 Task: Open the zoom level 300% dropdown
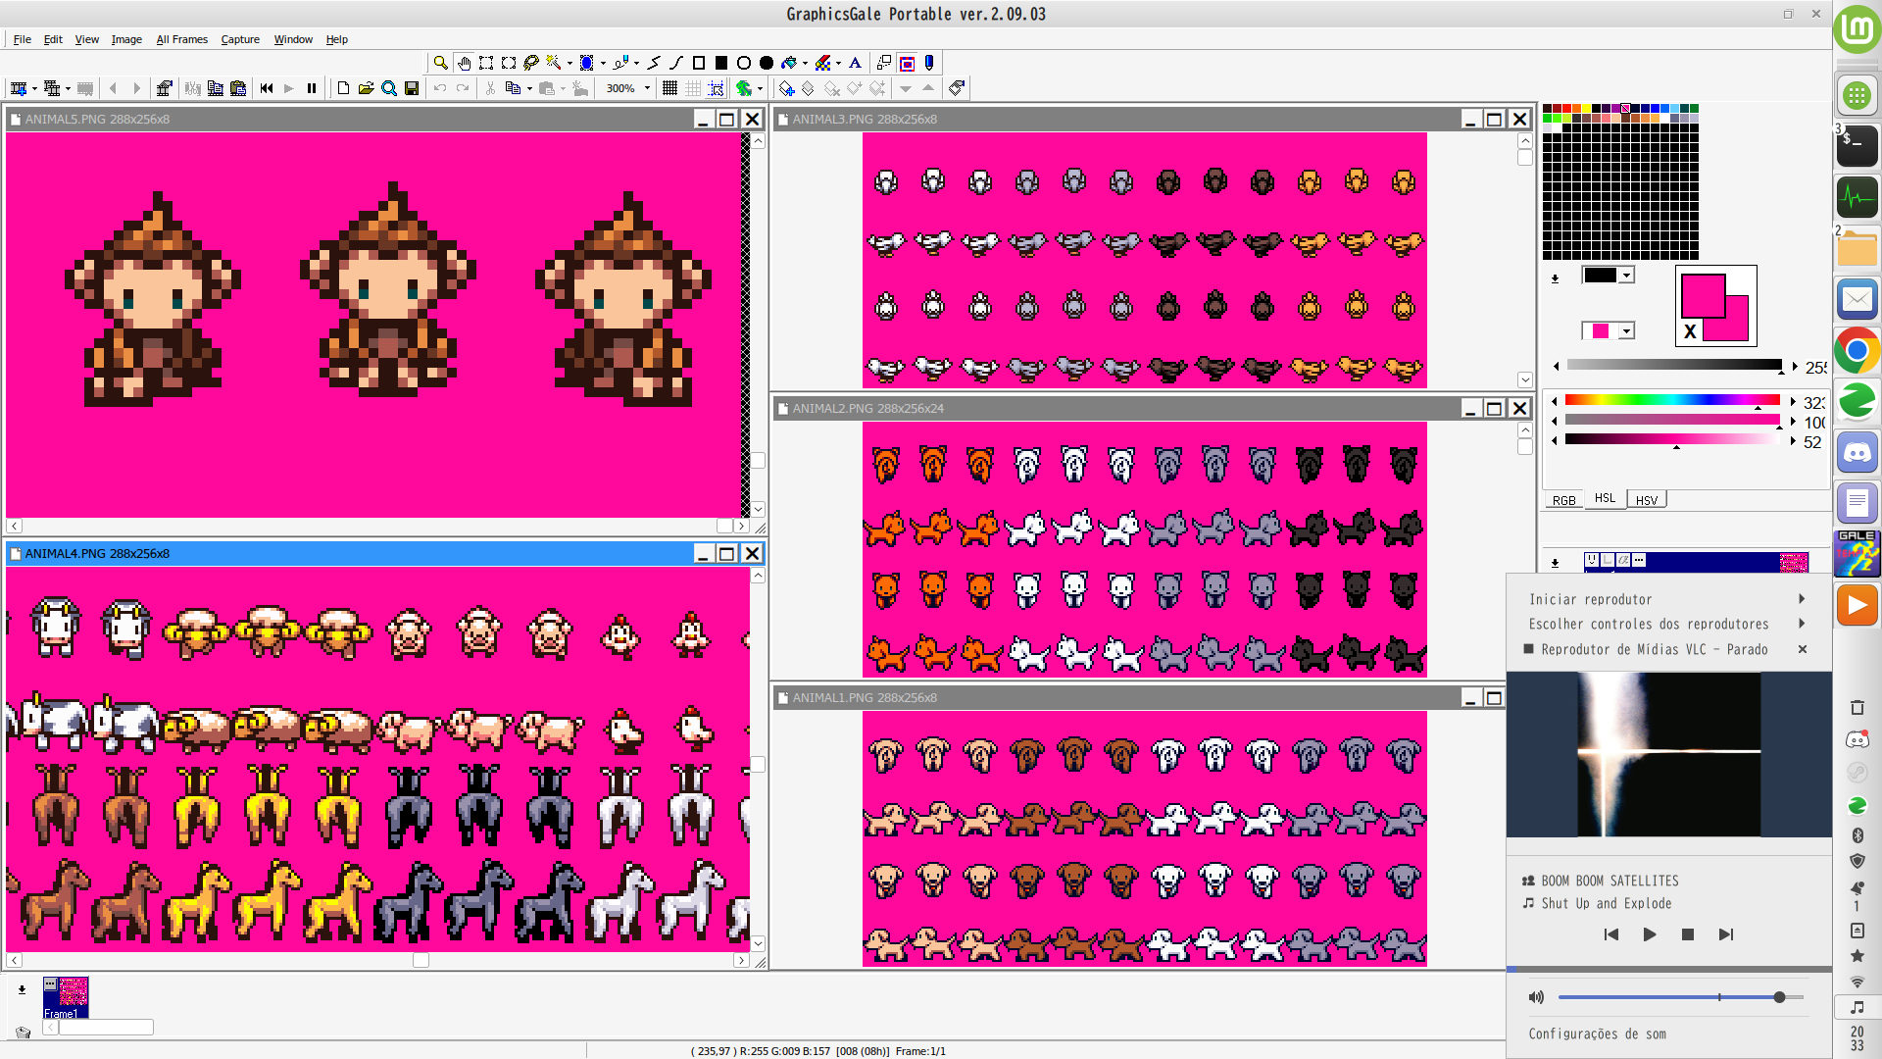647,88
